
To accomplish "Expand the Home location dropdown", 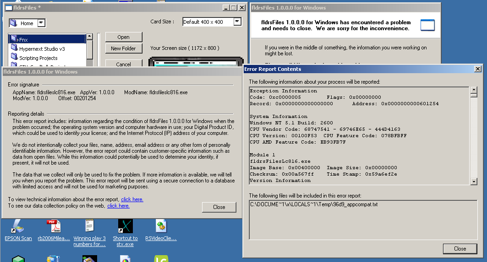I will point(41,23).
